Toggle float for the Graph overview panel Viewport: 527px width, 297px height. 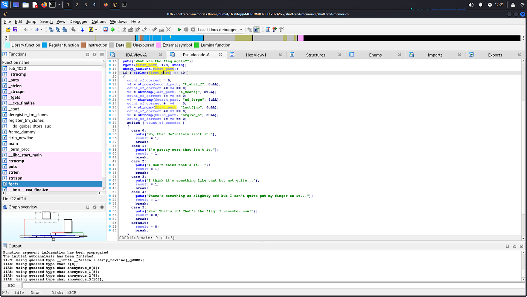click(95, 207)
